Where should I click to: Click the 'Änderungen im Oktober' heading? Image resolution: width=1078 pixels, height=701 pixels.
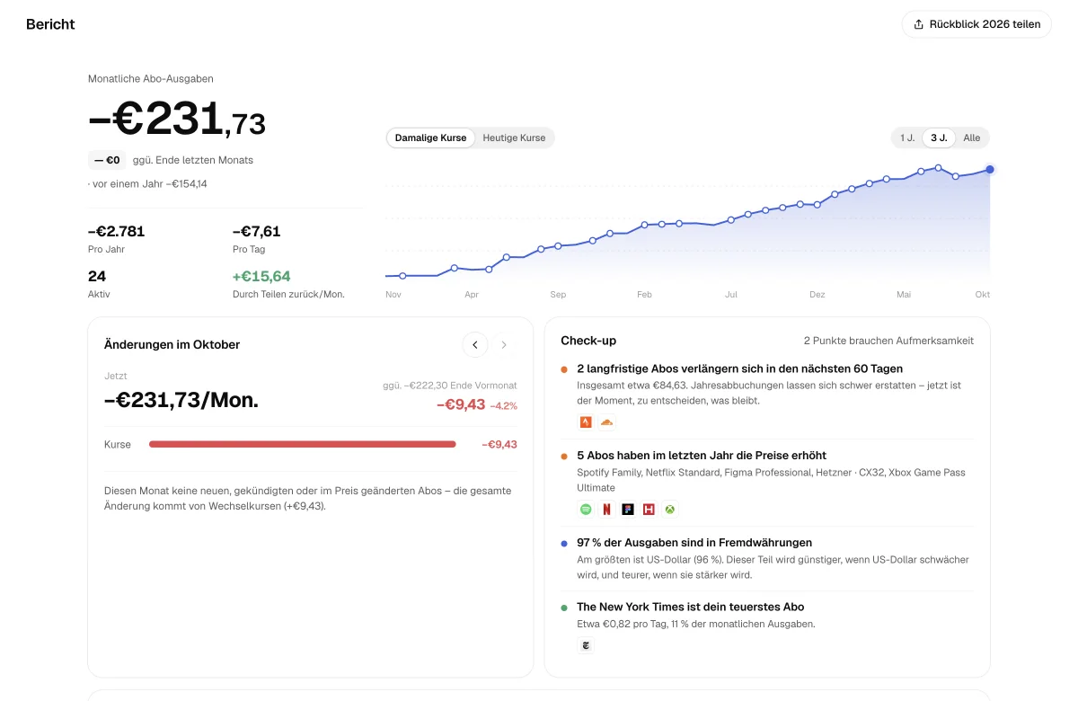tap(172, 344)
